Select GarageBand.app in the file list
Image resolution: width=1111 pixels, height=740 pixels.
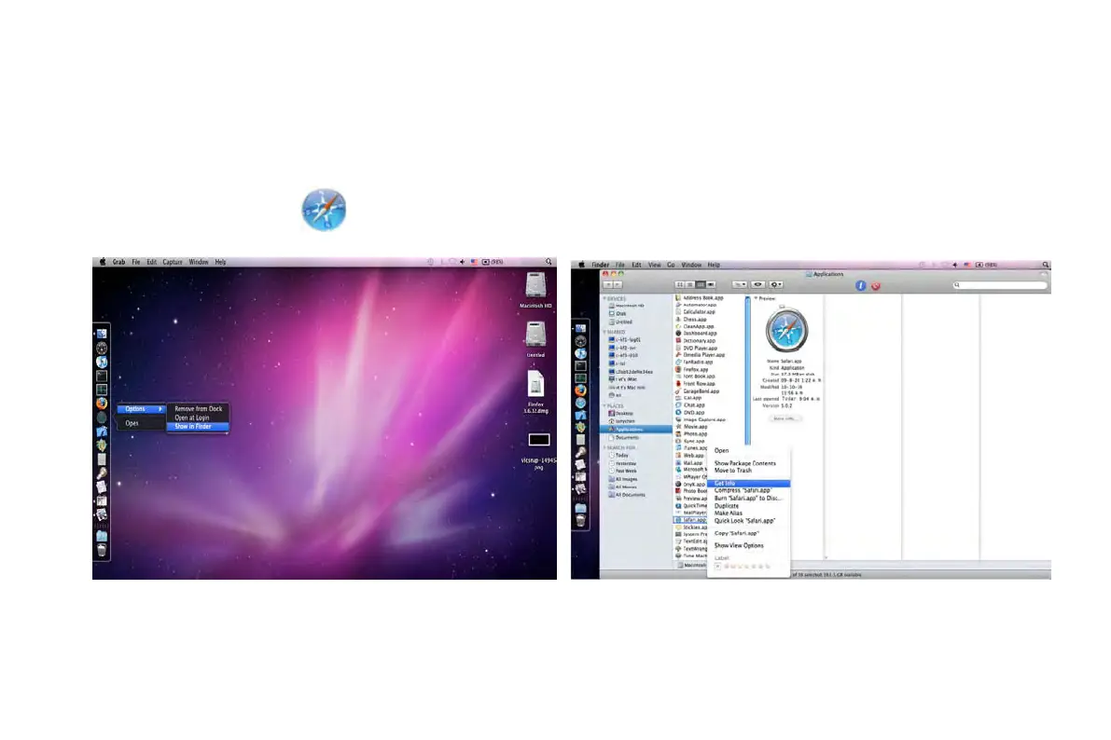(698, 391)
